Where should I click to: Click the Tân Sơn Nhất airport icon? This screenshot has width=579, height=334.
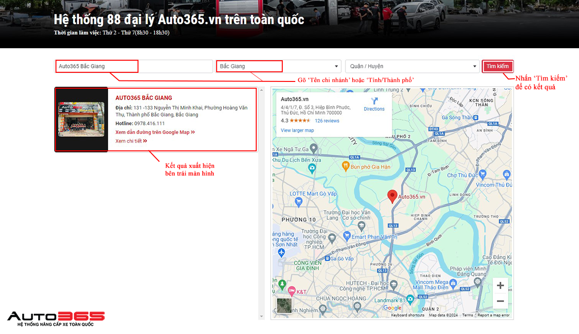click(281, 253)
